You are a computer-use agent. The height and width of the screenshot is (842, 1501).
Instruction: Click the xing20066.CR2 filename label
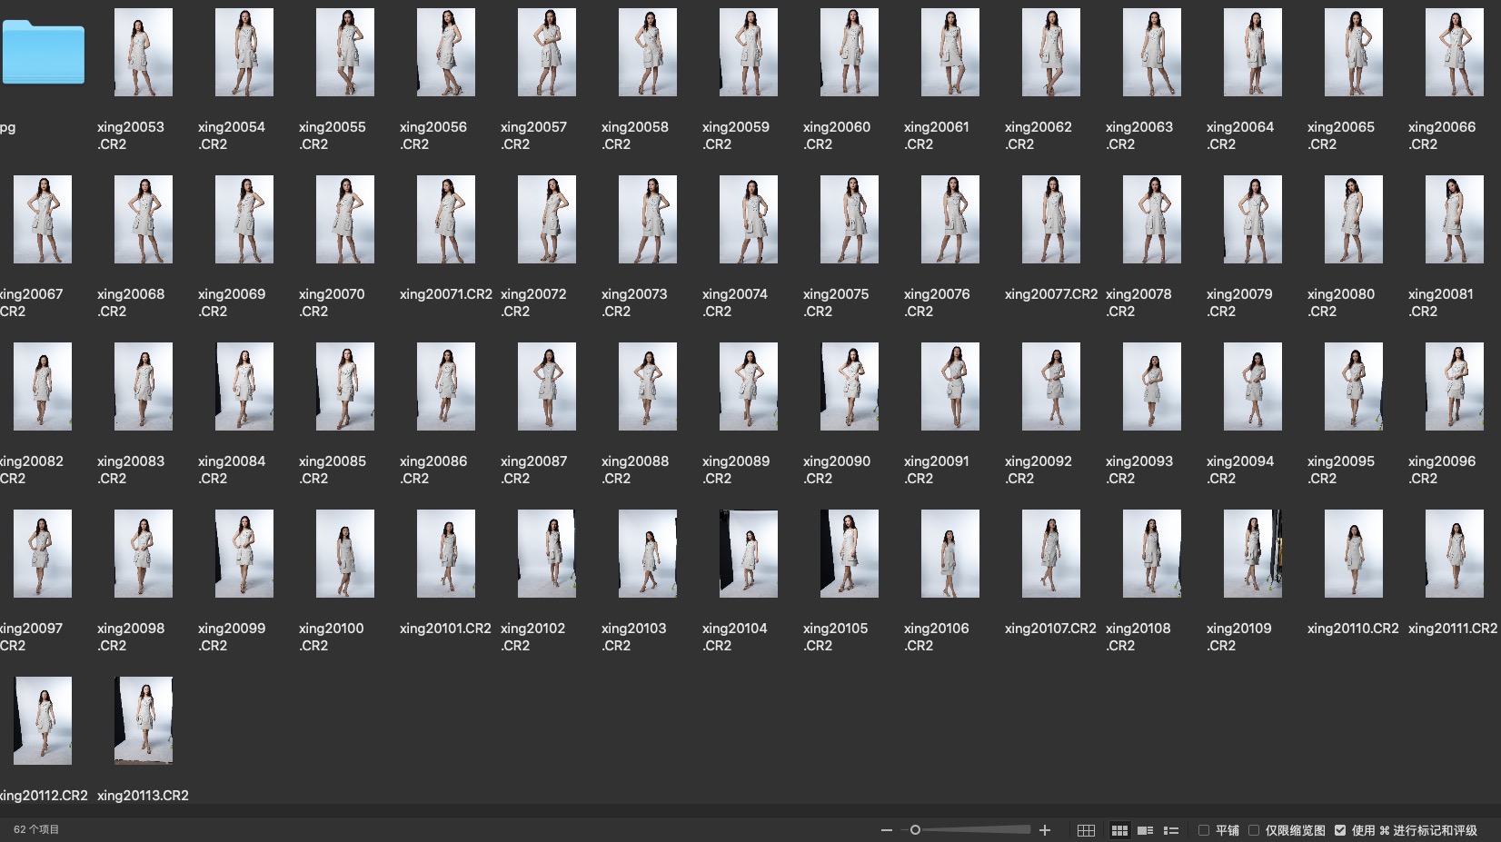(x=1441, y=135)
